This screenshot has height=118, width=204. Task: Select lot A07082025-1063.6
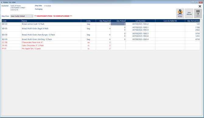tap(140, 36)
